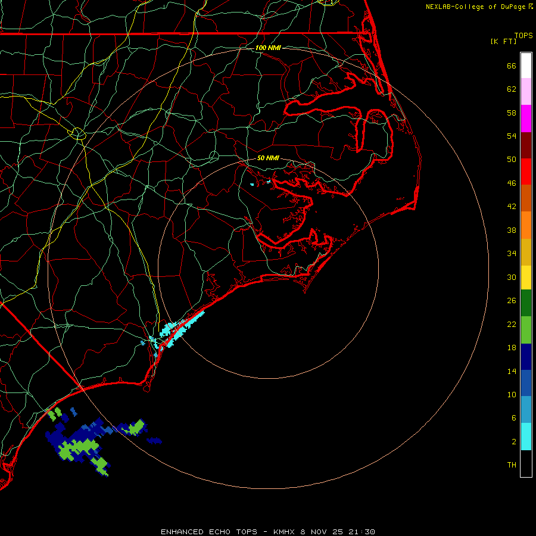Click the 100 NMI range ring label
536x536 pixels.
pos(268,48)
